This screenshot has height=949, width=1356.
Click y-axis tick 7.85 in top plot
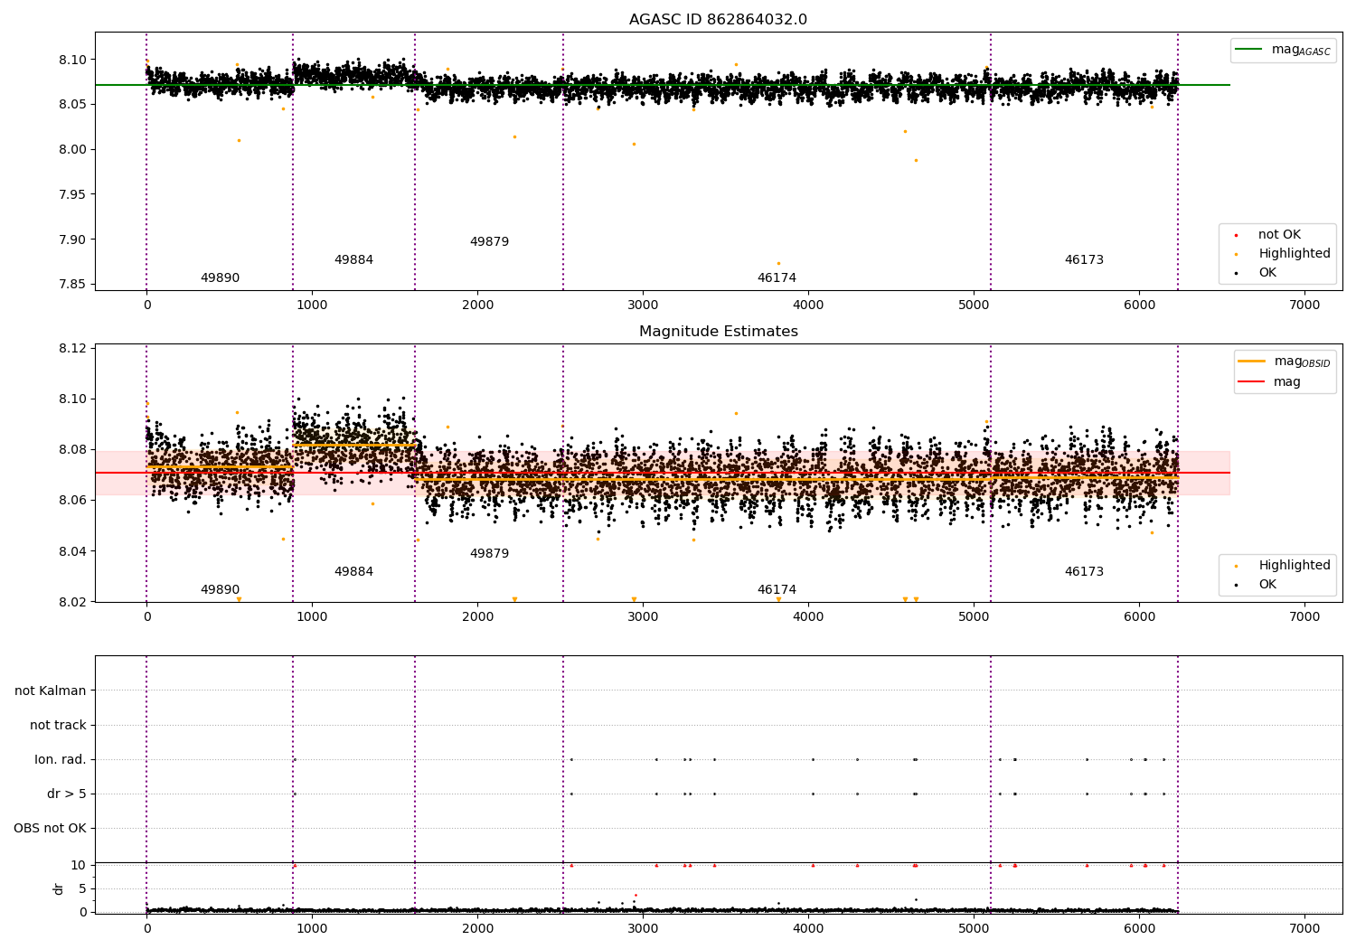(x=72, y=285)
